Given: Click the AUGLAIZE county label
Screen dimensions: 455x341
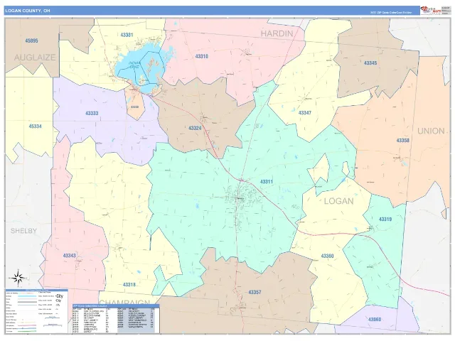Looking at the screenshot, I should pos(35,58).
